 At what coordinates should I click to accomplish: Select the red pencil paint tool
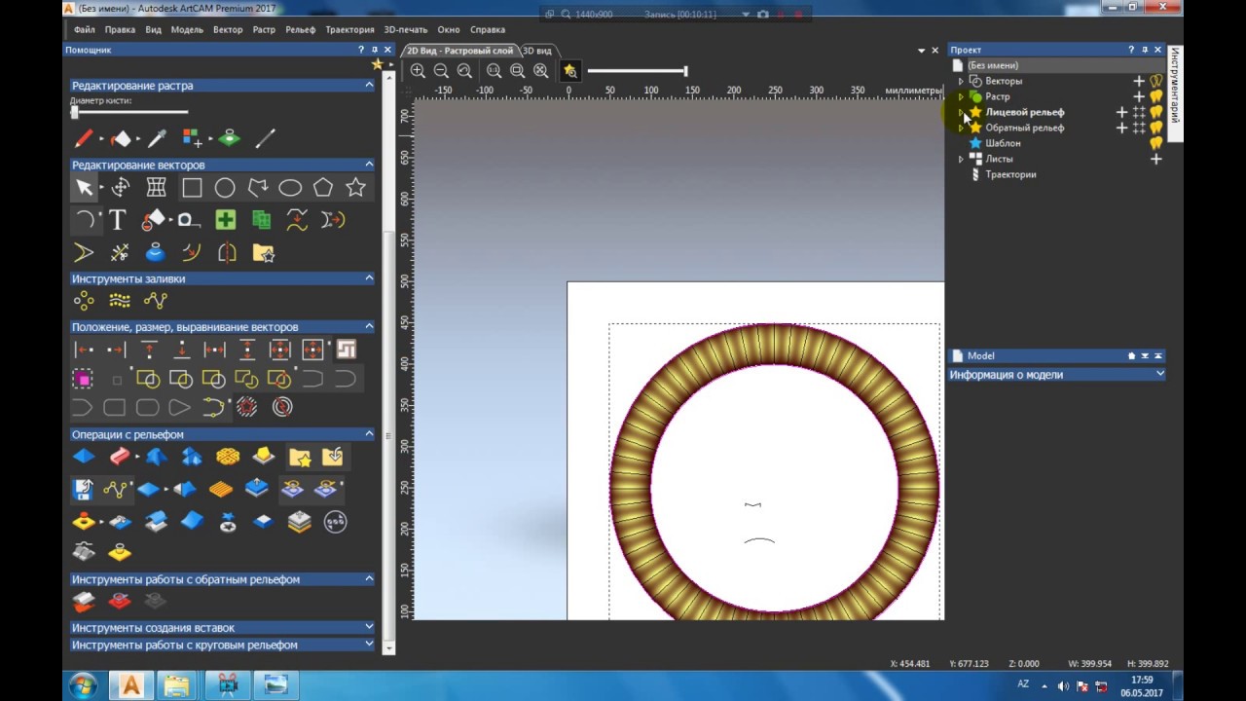point(84,138)
